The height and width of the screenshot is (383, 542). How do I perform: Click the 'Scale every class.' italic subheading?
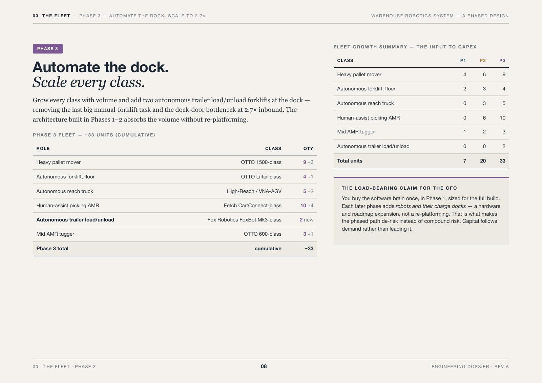point(89,82)
